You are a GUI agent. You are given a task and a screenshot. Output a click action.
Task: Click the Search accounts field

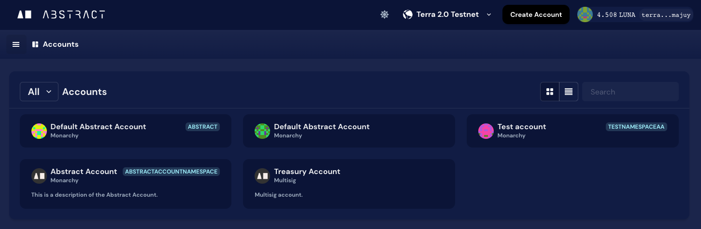(x=630, y=92)
